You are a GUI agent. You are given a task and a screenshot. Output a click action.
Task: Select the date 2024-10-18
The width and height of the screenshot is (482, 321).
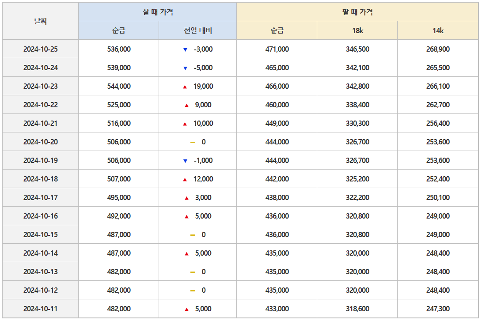point(41,179)
